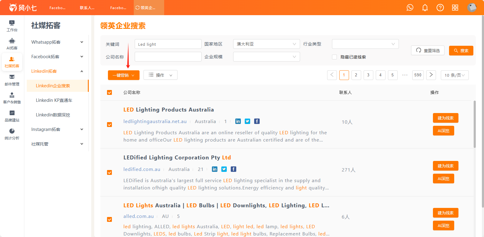The width and height of the screenshot is (484, 237).
Task: Open 邮件管理 in the left sidebar
Action: point(12,80)
